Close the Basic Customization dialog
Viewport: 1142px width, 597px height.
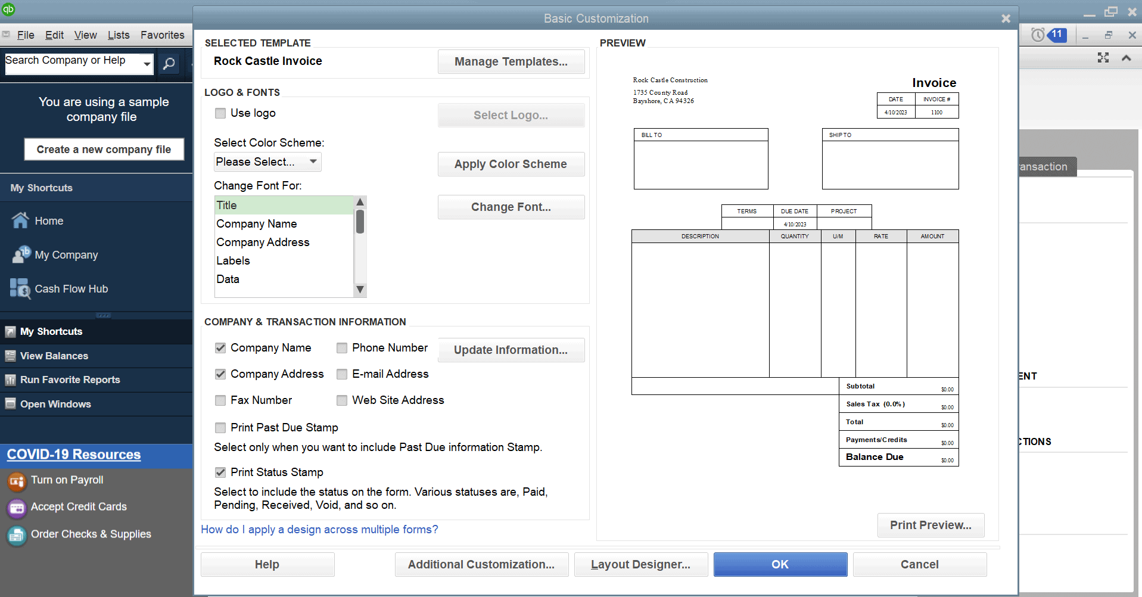pos(1006,18)
